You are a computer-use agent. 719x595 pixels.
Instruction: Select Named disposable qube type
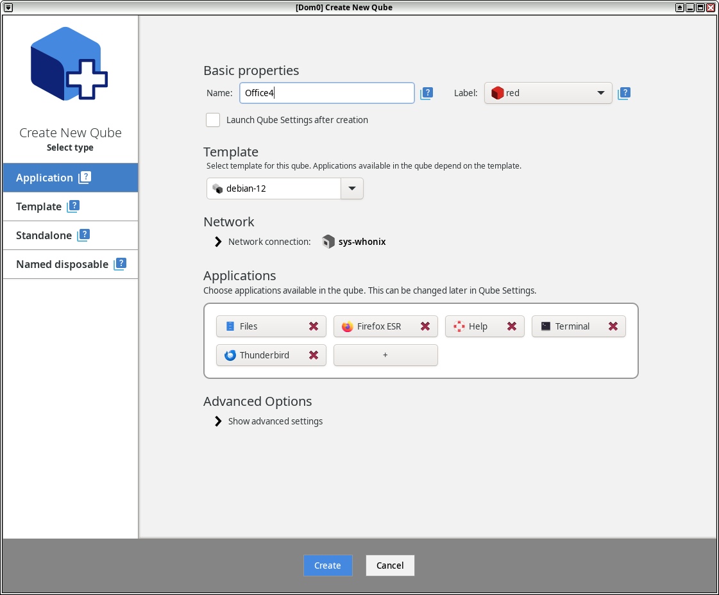click(71, 264)
